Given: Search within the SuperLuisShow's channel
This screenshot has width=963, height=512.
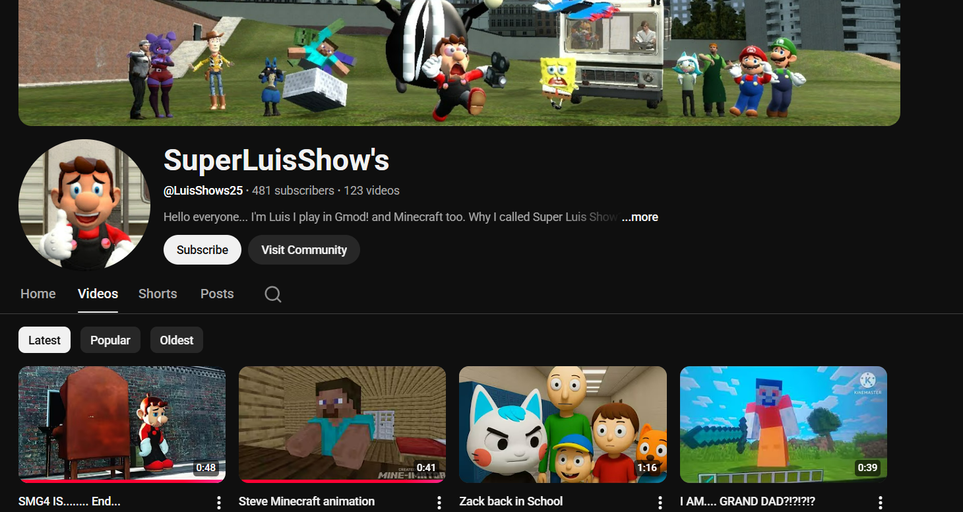Looking at the screenshot, I should 273,294.
